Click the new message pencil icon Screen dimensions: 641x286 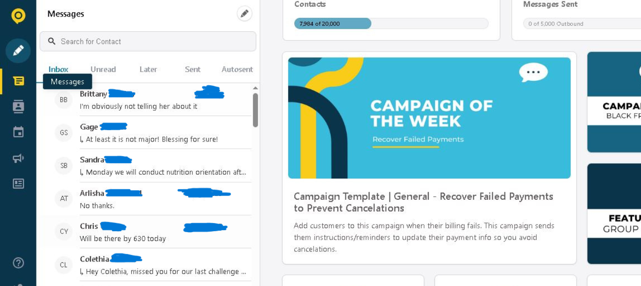244,14
